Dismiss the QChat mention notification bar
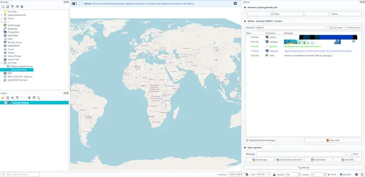Image resolution: width=365 pixels, height=177 pixels. coord(235,4)
